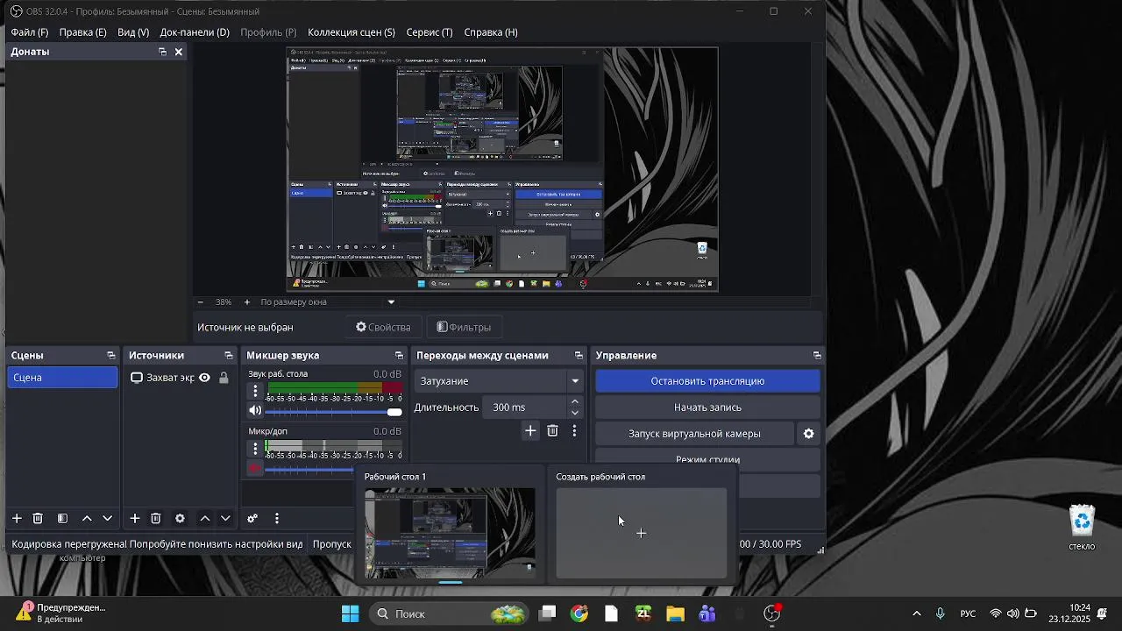Increase transition duration stepper up
Image resolution: width=1122 pixels, height=631 pixels.
point(575,401)
